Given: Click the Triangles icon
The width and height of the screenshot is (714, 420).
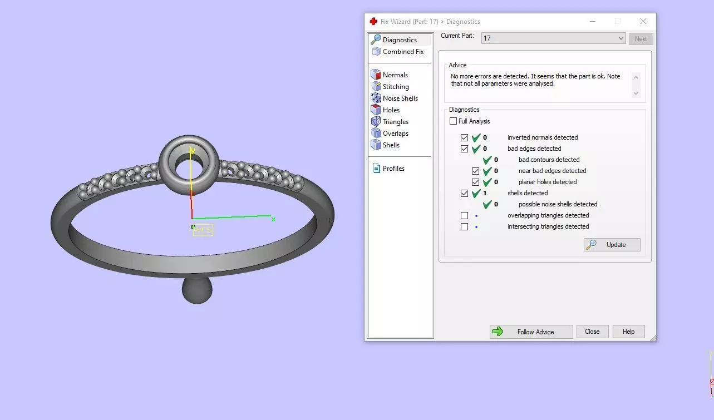Looking at the screenshot, I should pyautogui.click(x=376, y=122).
